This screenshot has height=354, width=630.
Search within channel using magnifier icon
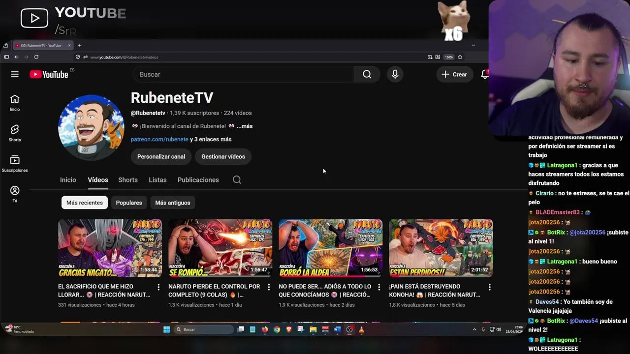click(237, 180)
